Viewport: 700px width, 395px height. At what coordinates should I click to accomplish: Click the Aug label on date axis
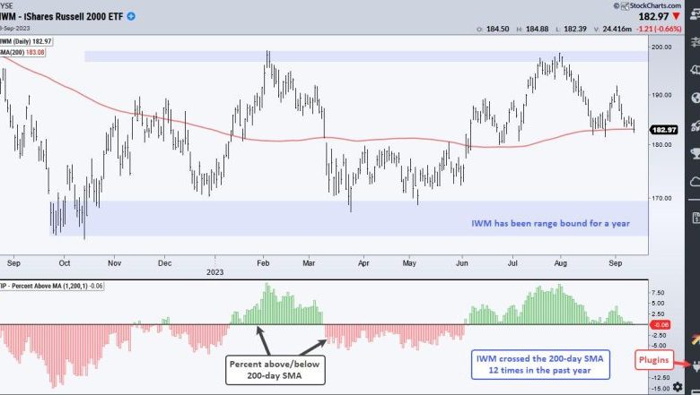pos(561,263)
